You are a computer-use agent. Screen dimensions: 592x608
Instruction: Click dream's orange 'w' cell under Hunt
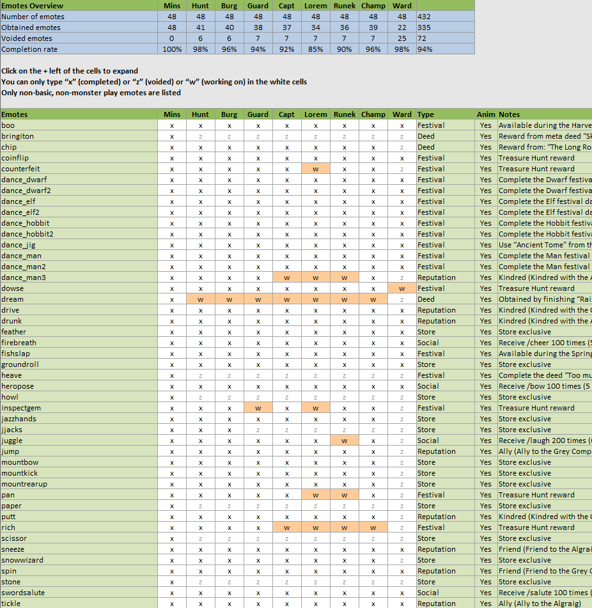[201, 299]
